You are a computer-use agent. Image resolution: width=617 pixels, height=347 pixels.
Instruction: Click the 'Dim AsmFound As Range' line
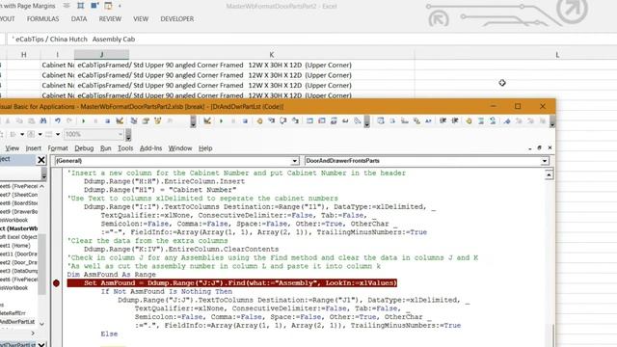pyautogui.click(x=112, y=275)
